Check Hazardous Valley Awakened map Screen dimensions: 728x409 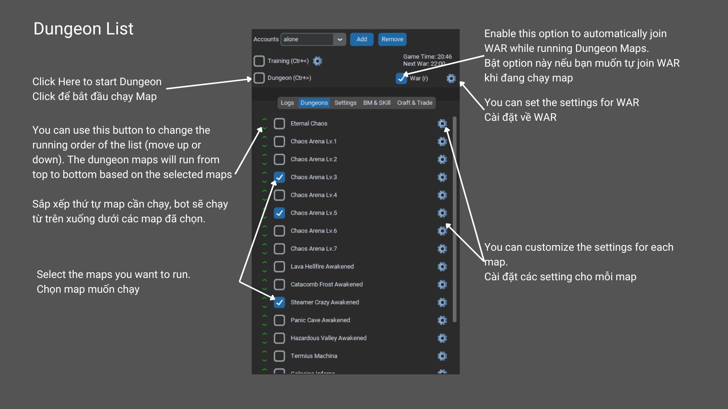pyautogui.click(x=279, y=338)
